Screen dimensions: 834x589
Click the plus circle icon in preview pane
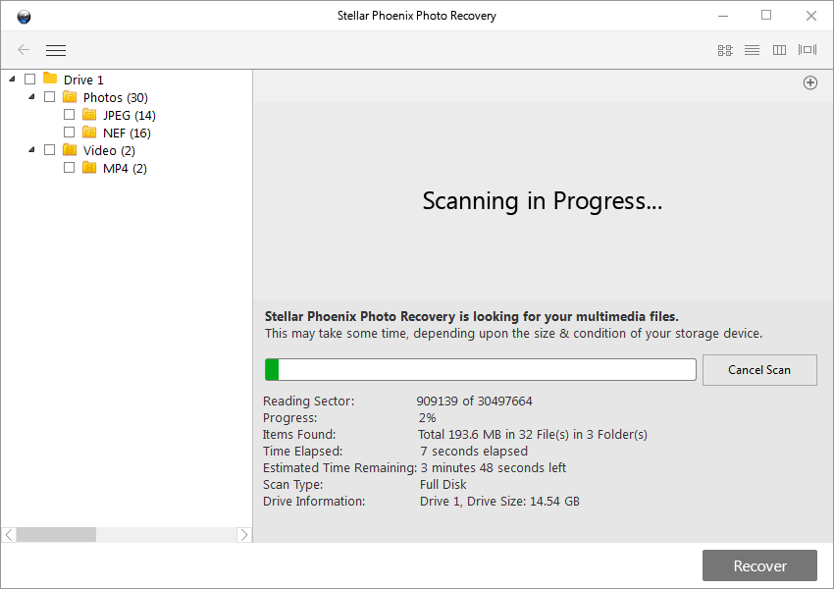pos(810,82)
